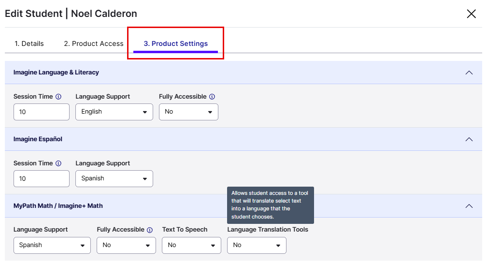Switch to the 1. Details tab
487x264 pixels.
tap(29, 44)
